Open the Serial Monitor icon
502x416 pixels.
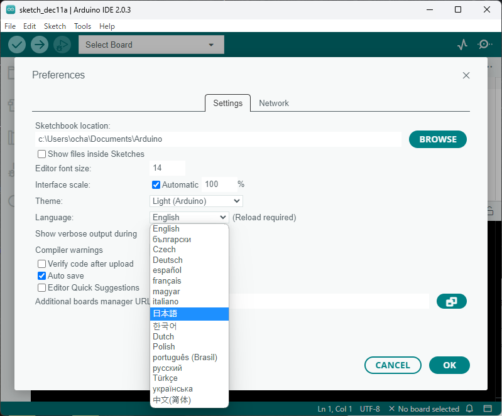[484, 45]
